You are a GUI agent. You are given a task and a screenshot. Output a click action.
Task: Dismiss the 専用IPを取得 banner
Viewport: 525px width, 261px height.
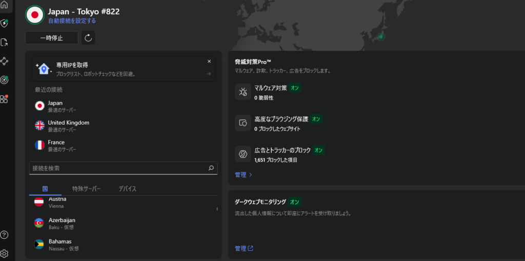209,62
